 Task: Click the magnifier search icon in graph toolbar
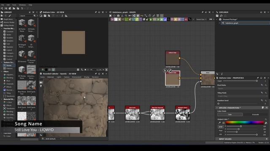tap(126, 16)
